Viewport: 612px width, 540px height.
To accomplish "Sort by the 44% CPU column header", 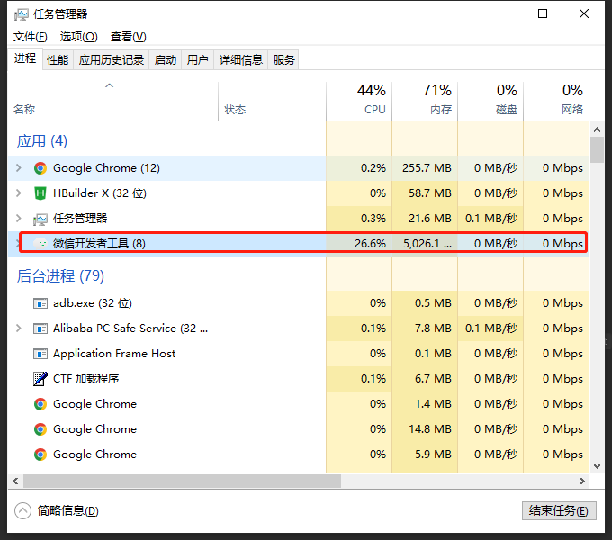I will [359, 101].
